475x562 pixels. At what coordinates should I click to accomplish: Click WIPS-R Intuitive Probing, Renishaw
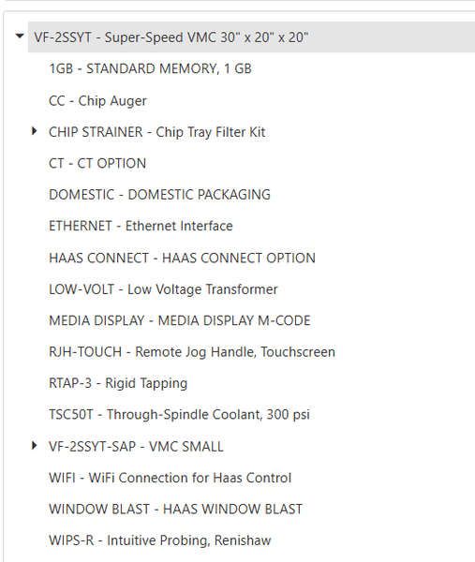click(160, 540)
